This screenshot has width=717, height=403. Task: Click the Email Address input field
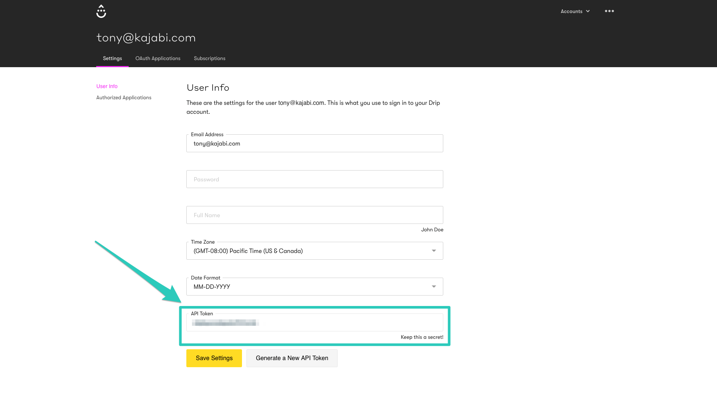point(314,143)
